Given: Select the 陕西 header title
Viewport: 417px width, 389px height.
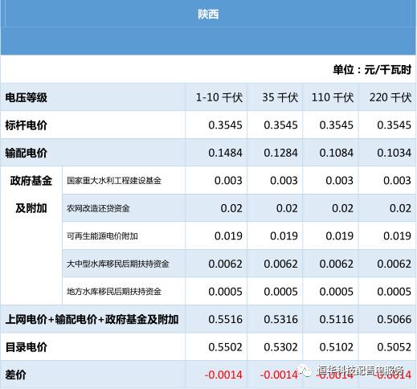Looking at the screenshot, I should 208,14.
